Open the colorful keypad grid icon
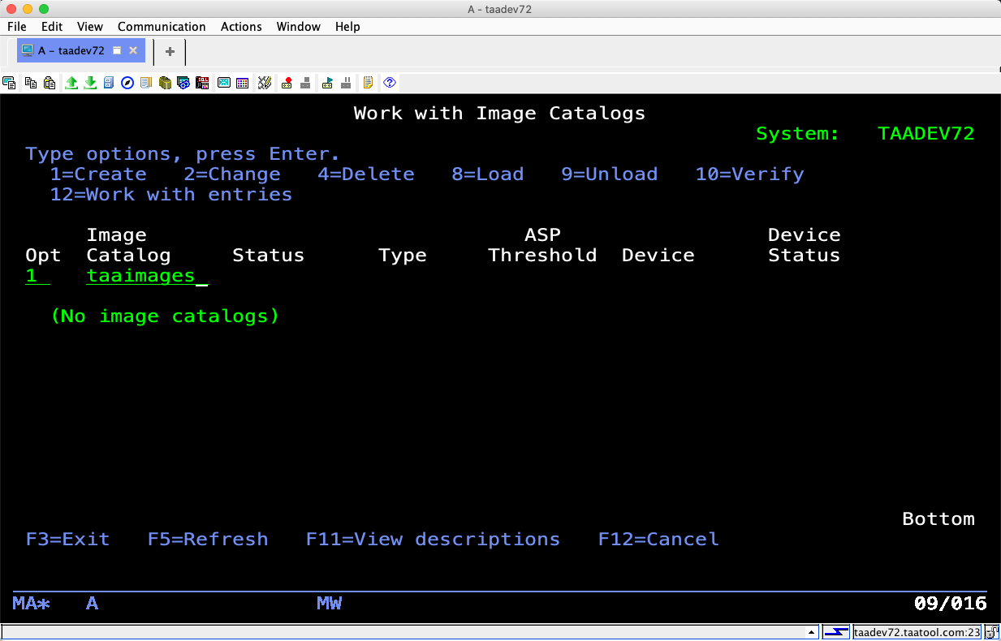 click(242, 83)
